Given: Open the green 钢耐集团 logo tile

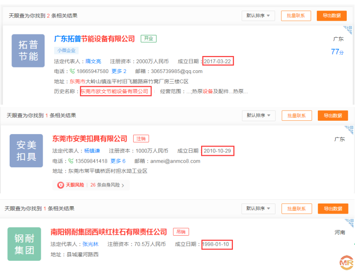Looking at the screenshot, I should tap(24, 244).
